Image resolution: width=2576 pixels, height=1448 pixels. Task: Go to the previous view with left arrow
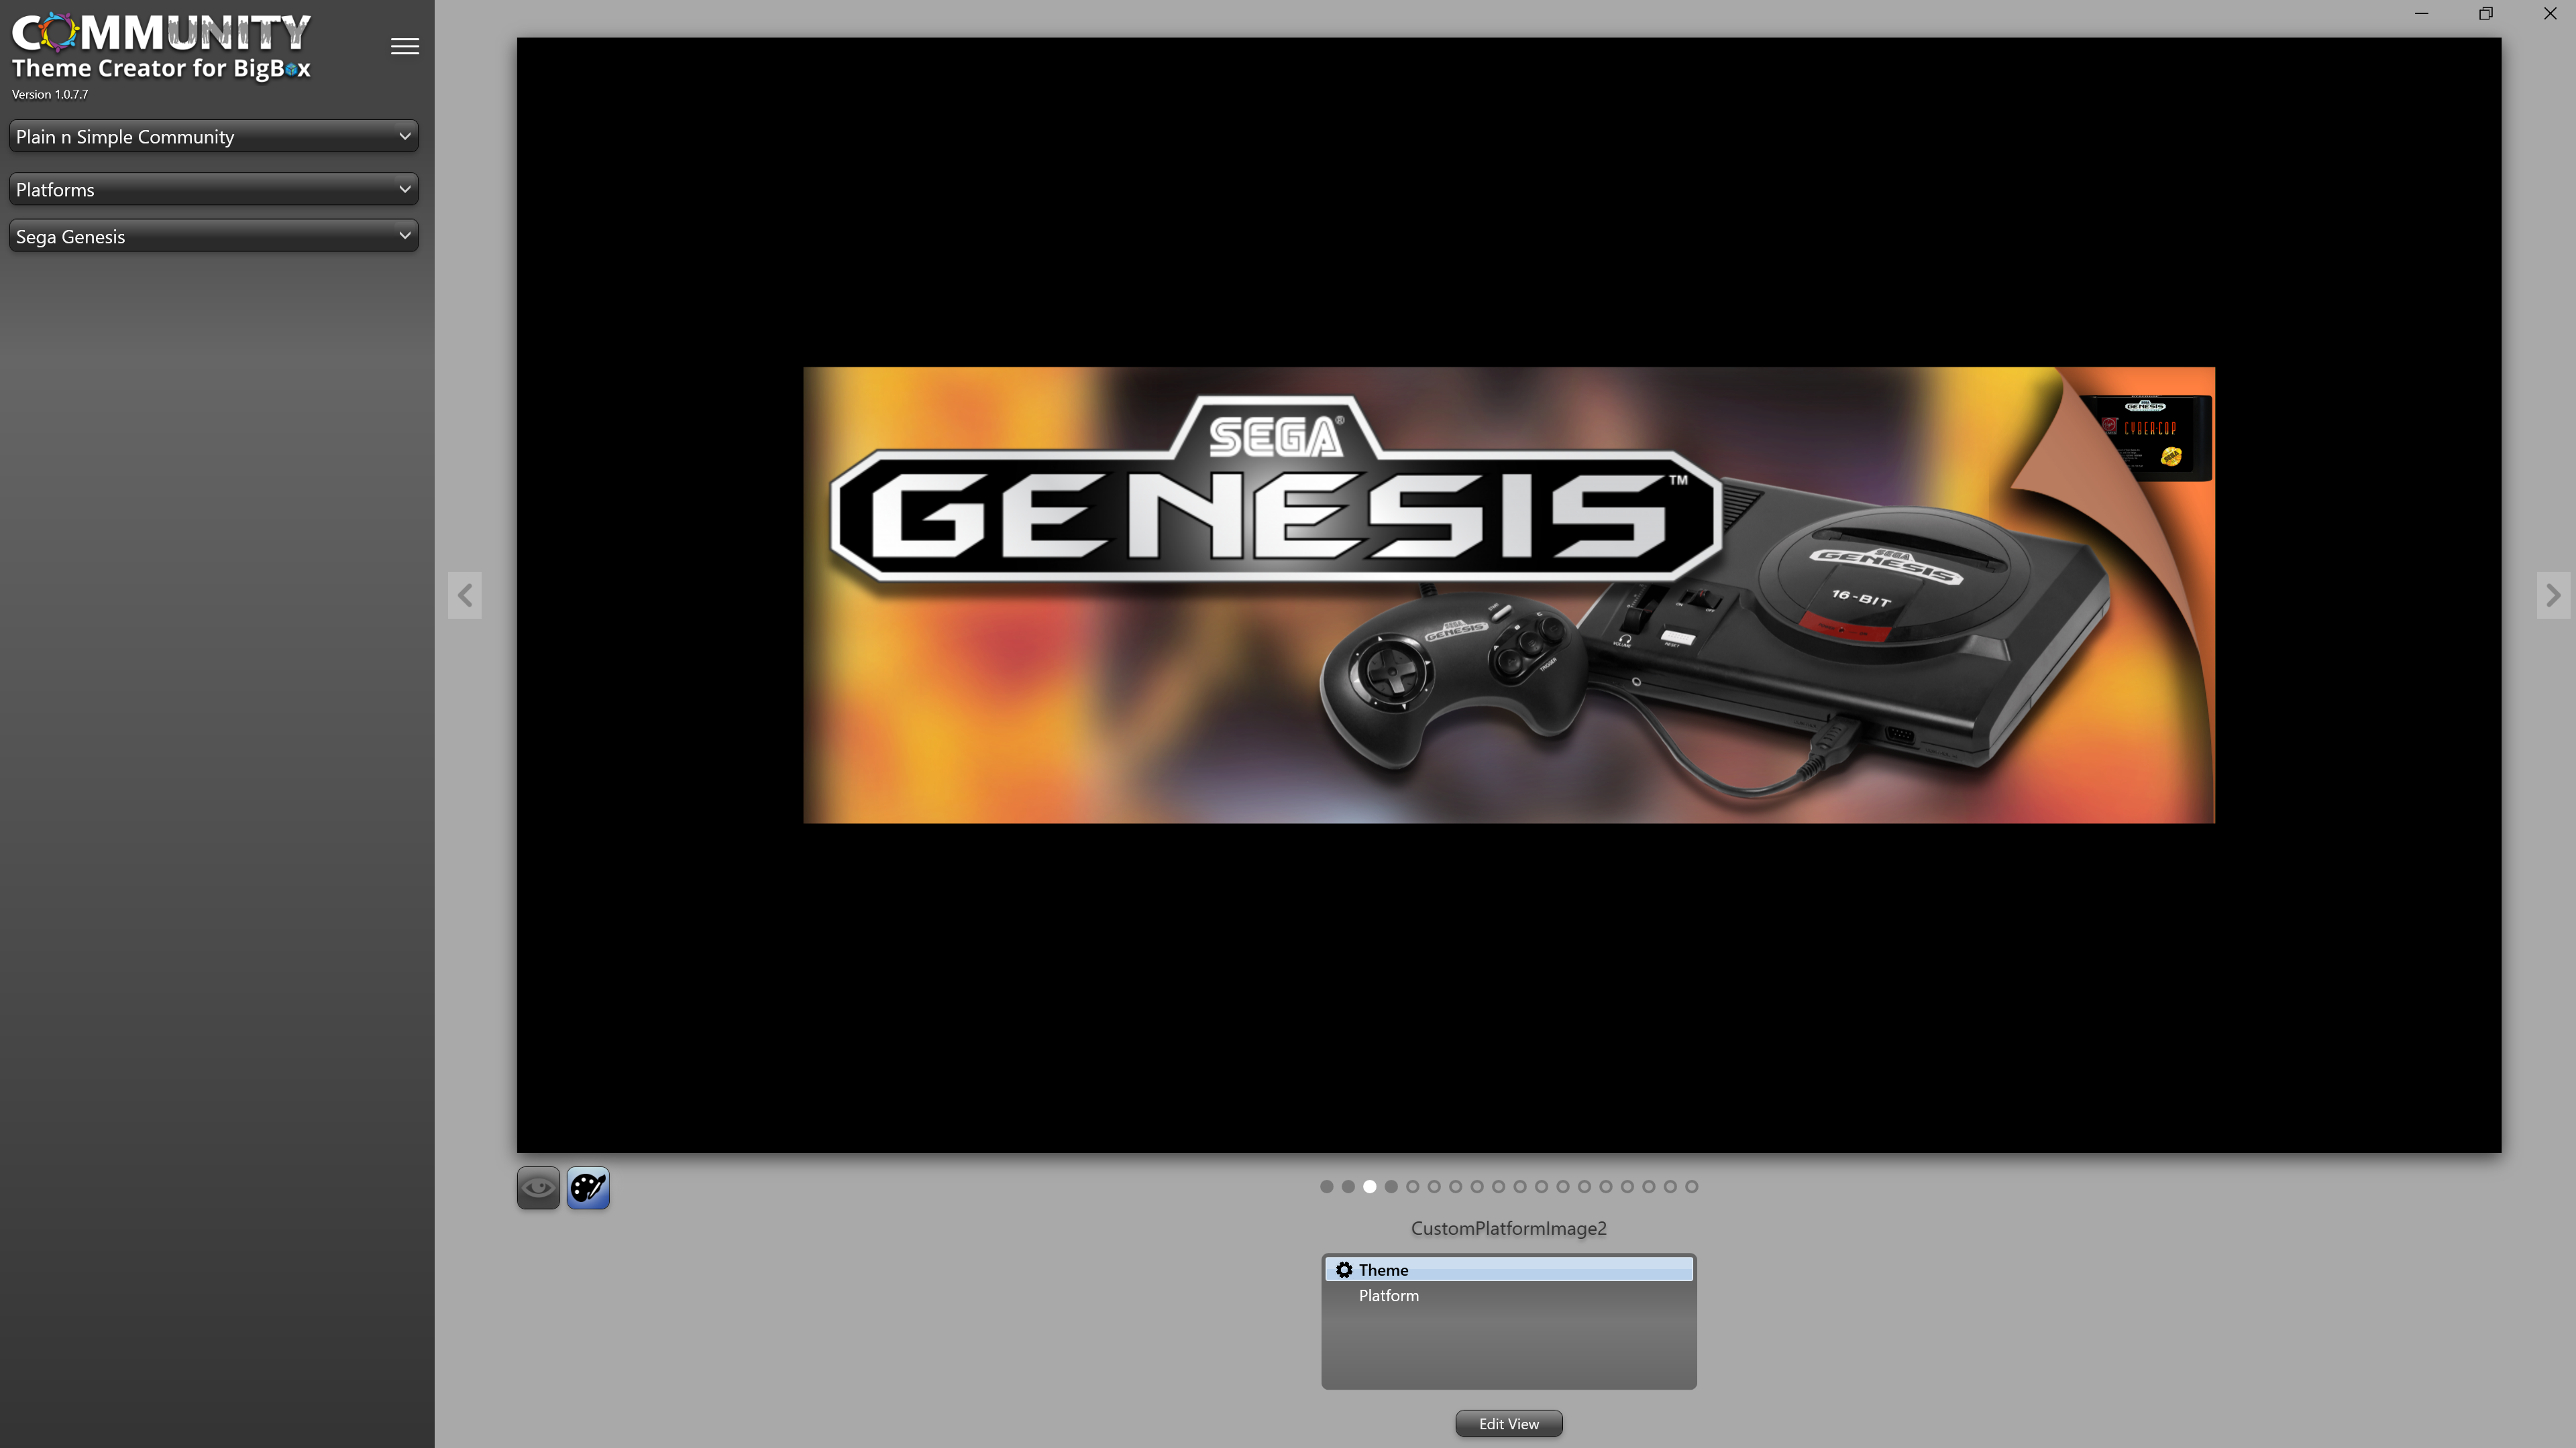465,595
